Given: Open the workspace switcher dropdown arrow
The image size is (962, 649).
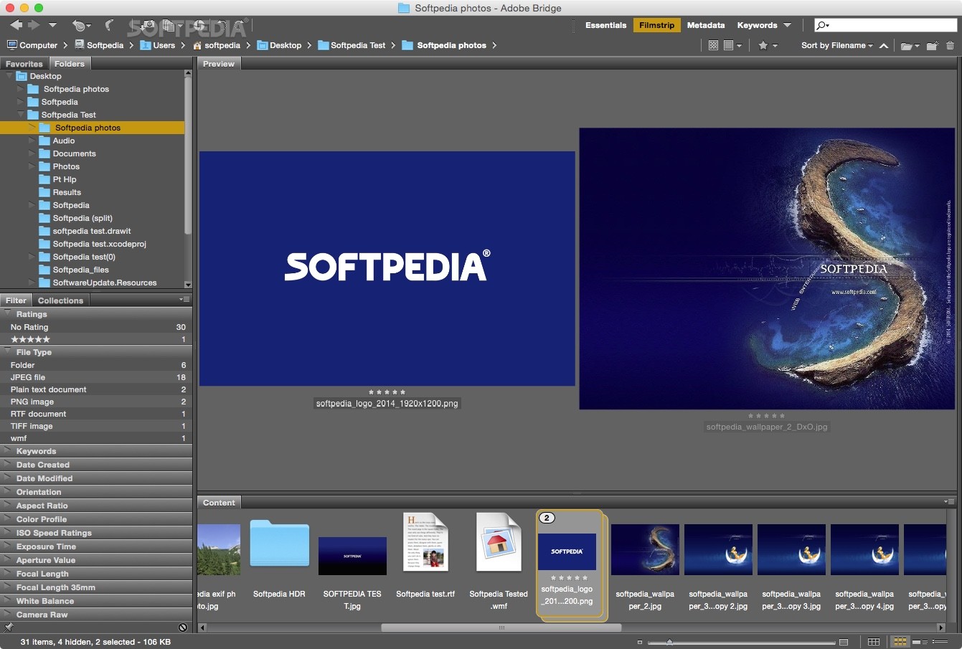Looking at the screenshot, I should (x=787, y=25).
